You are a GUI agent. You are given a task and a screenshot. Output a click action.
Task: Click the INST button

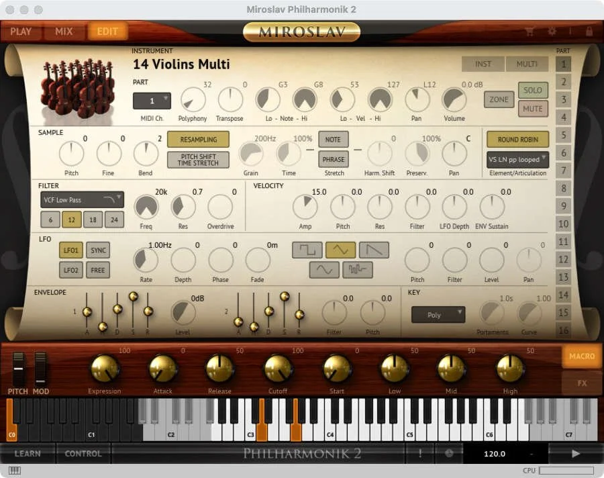[x=483, y=64]
